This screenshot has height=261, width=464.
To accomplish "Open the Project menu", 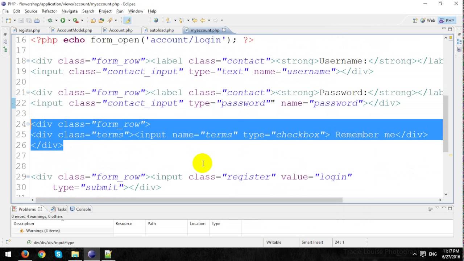I will (x=105, y=11).
